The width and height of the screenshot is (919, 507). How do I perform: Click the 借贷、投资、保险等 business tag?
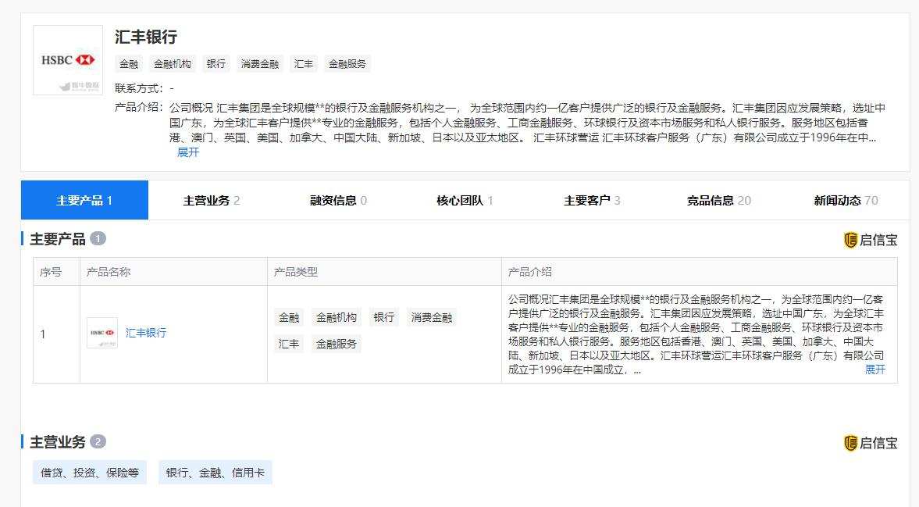coord(90,473)
